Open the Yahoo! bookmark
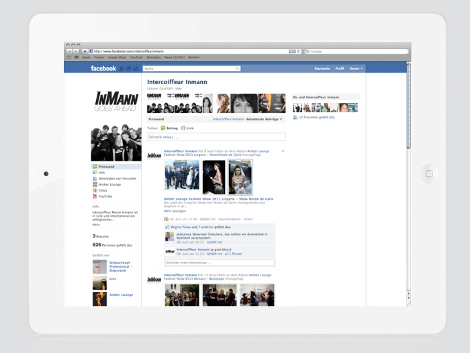Screen dimensions: 470x353 [x=99, y=57]
